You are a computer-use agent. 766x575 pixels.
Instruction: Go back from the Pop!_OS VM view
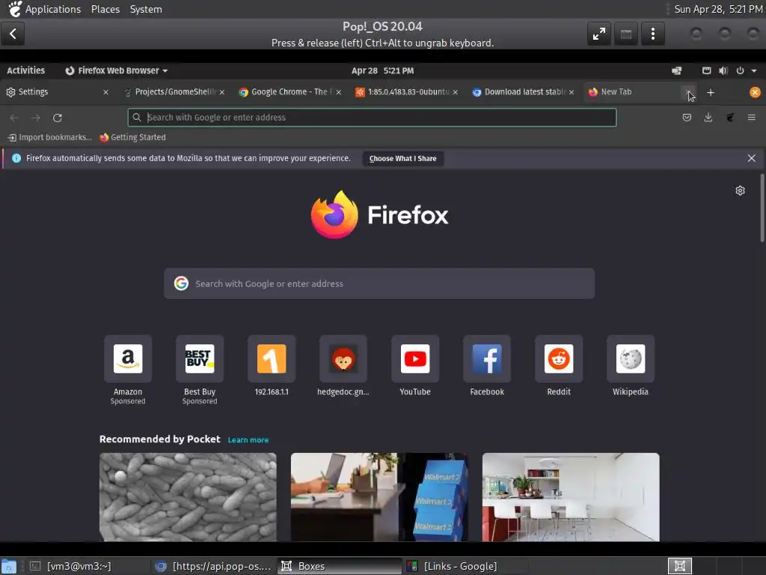[x=13, y=34]
